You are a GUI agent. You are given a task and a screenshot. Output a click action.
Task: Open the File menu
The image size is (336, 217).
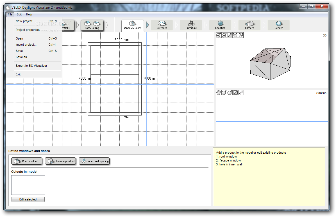pos(10,14)
